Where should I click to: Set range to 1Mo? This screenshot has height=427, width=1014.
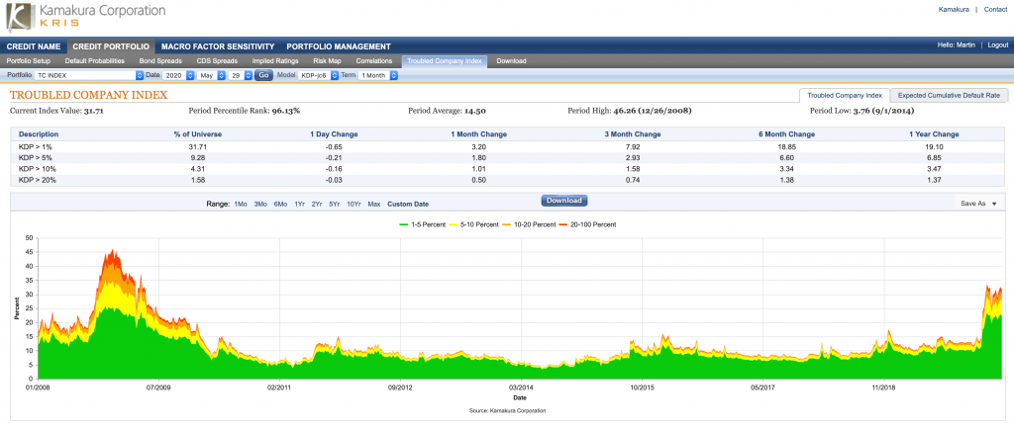tap(241, 204)
